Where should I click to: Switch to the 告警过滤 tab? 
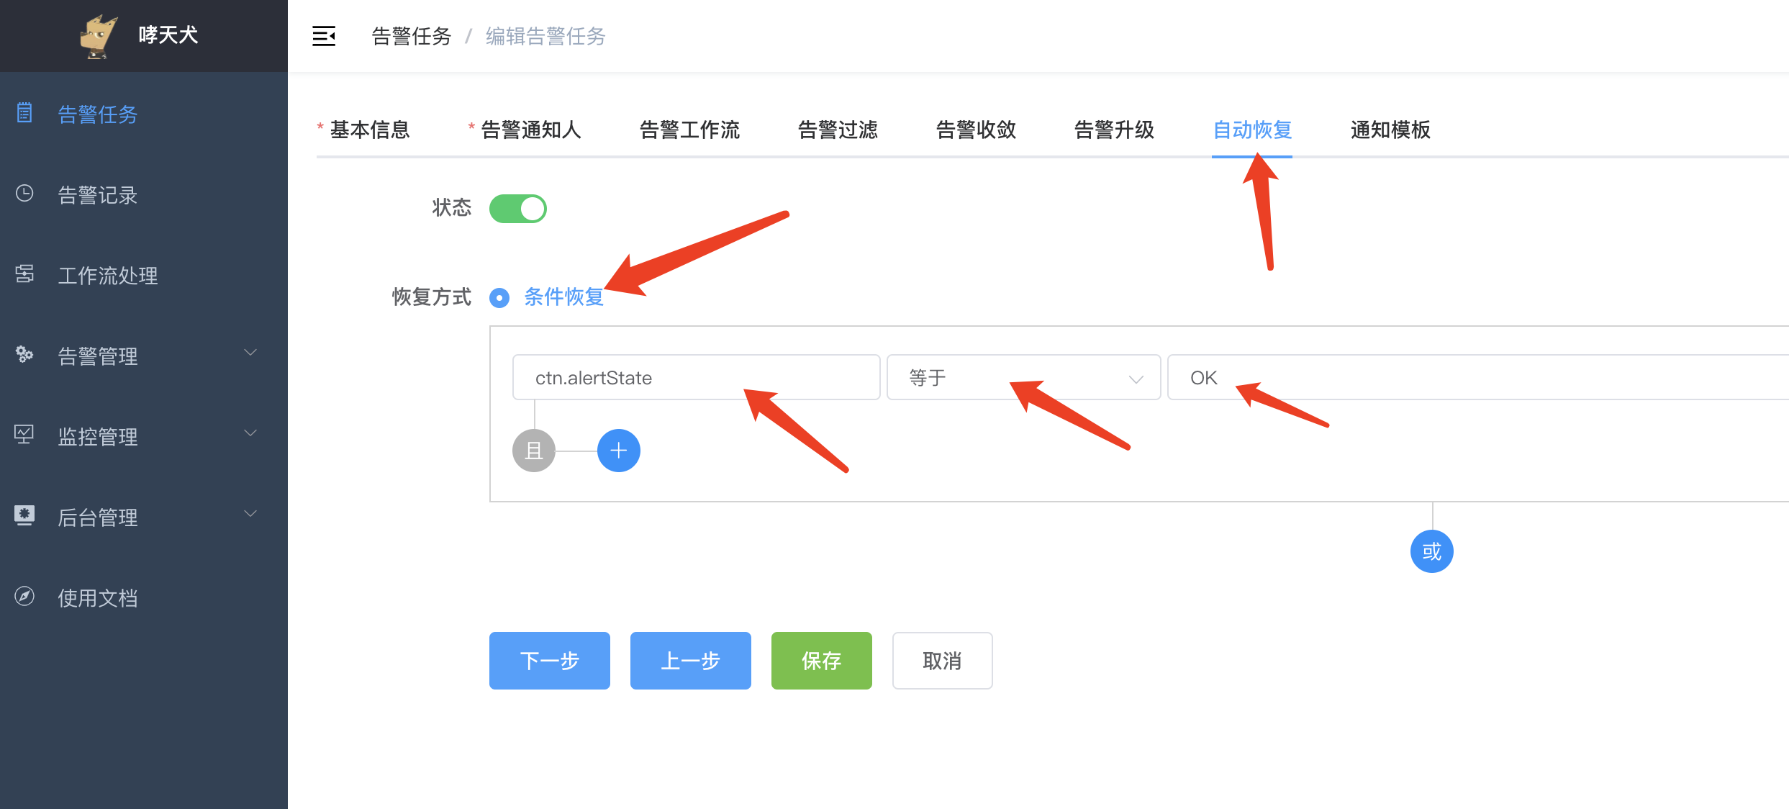[838, 130]
